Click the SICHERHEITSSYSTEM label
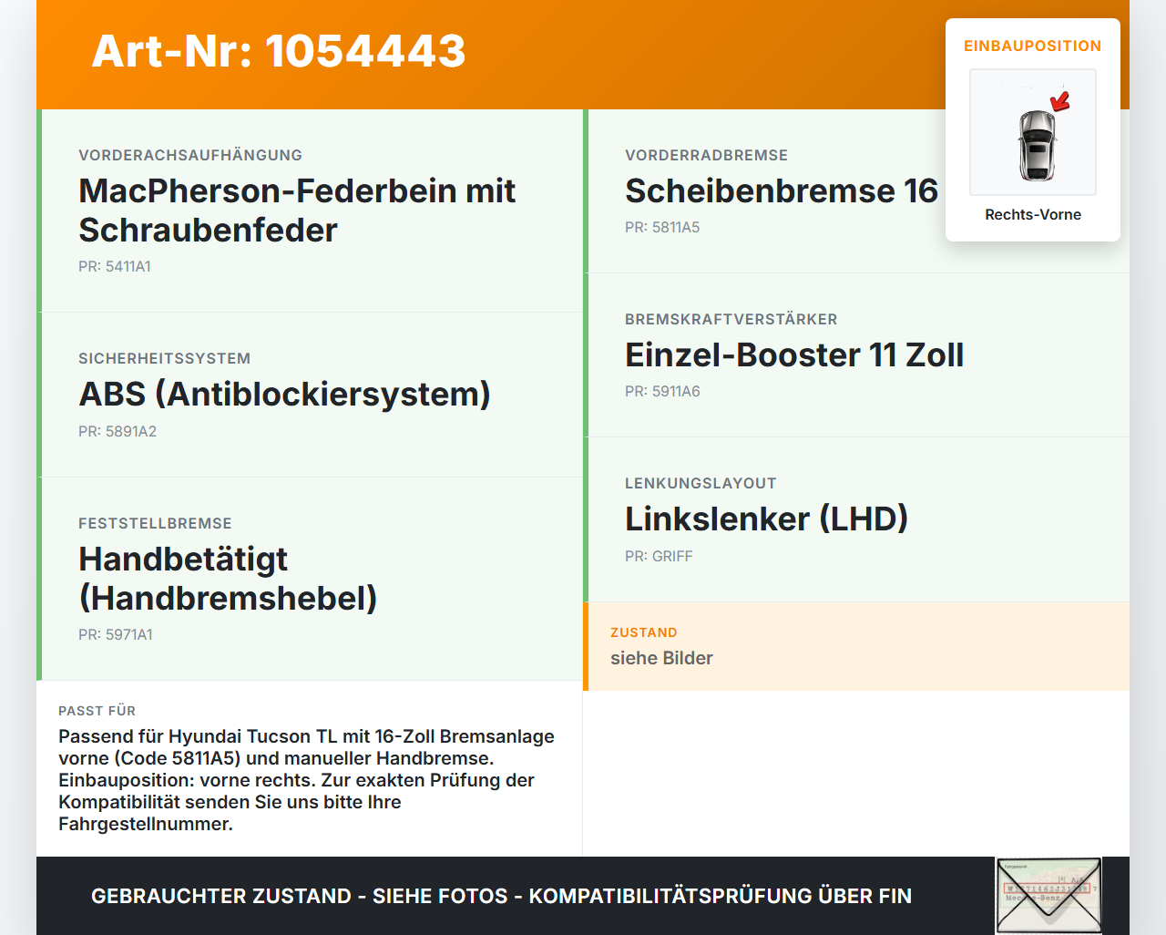The height and width of the screenshot is (935, 1166). 164,358
